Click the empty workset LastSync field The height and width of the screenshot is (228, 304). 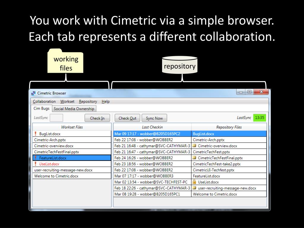tap(56, 118)
